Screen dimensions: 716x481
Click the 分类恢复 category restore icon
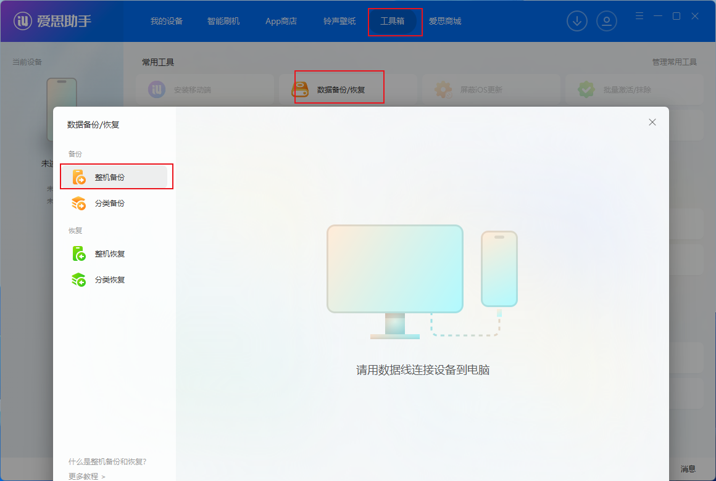click(x=79, y=279)
